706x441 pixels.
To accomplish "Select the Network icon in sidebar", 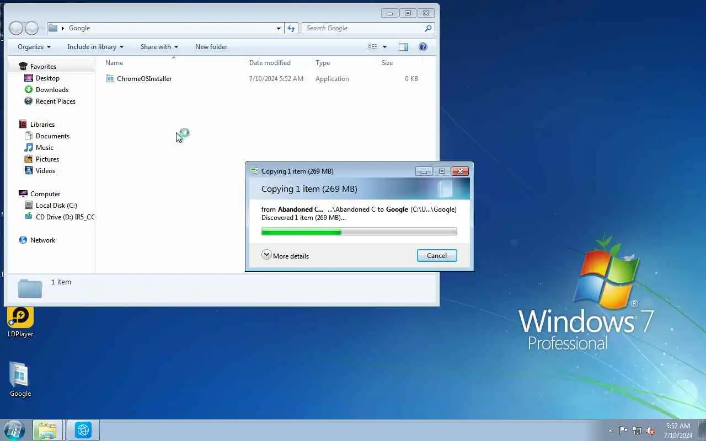I will pyautogui.click(x=23, y=240).
